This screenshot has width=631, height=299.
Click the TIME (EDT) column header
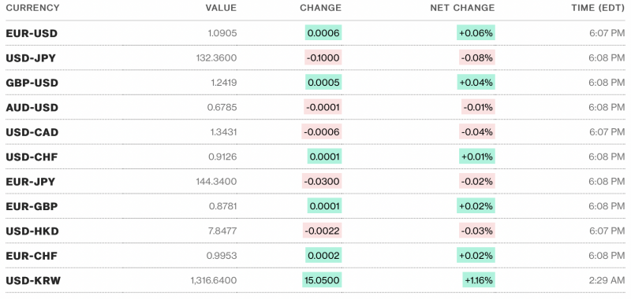pos(598,8)
